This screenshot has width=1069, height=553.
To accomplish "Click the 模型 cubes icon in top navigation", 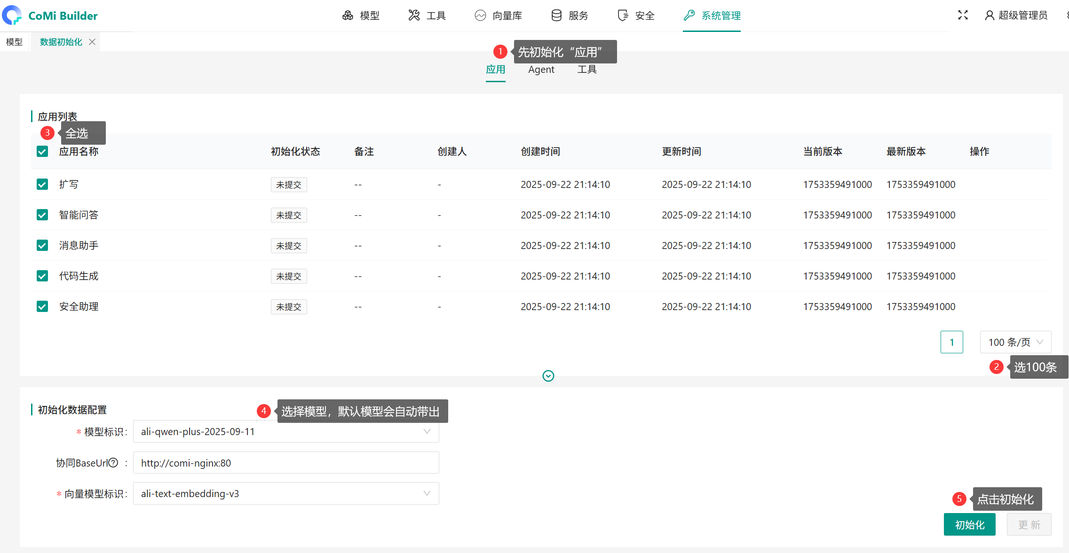I will 348,16.
